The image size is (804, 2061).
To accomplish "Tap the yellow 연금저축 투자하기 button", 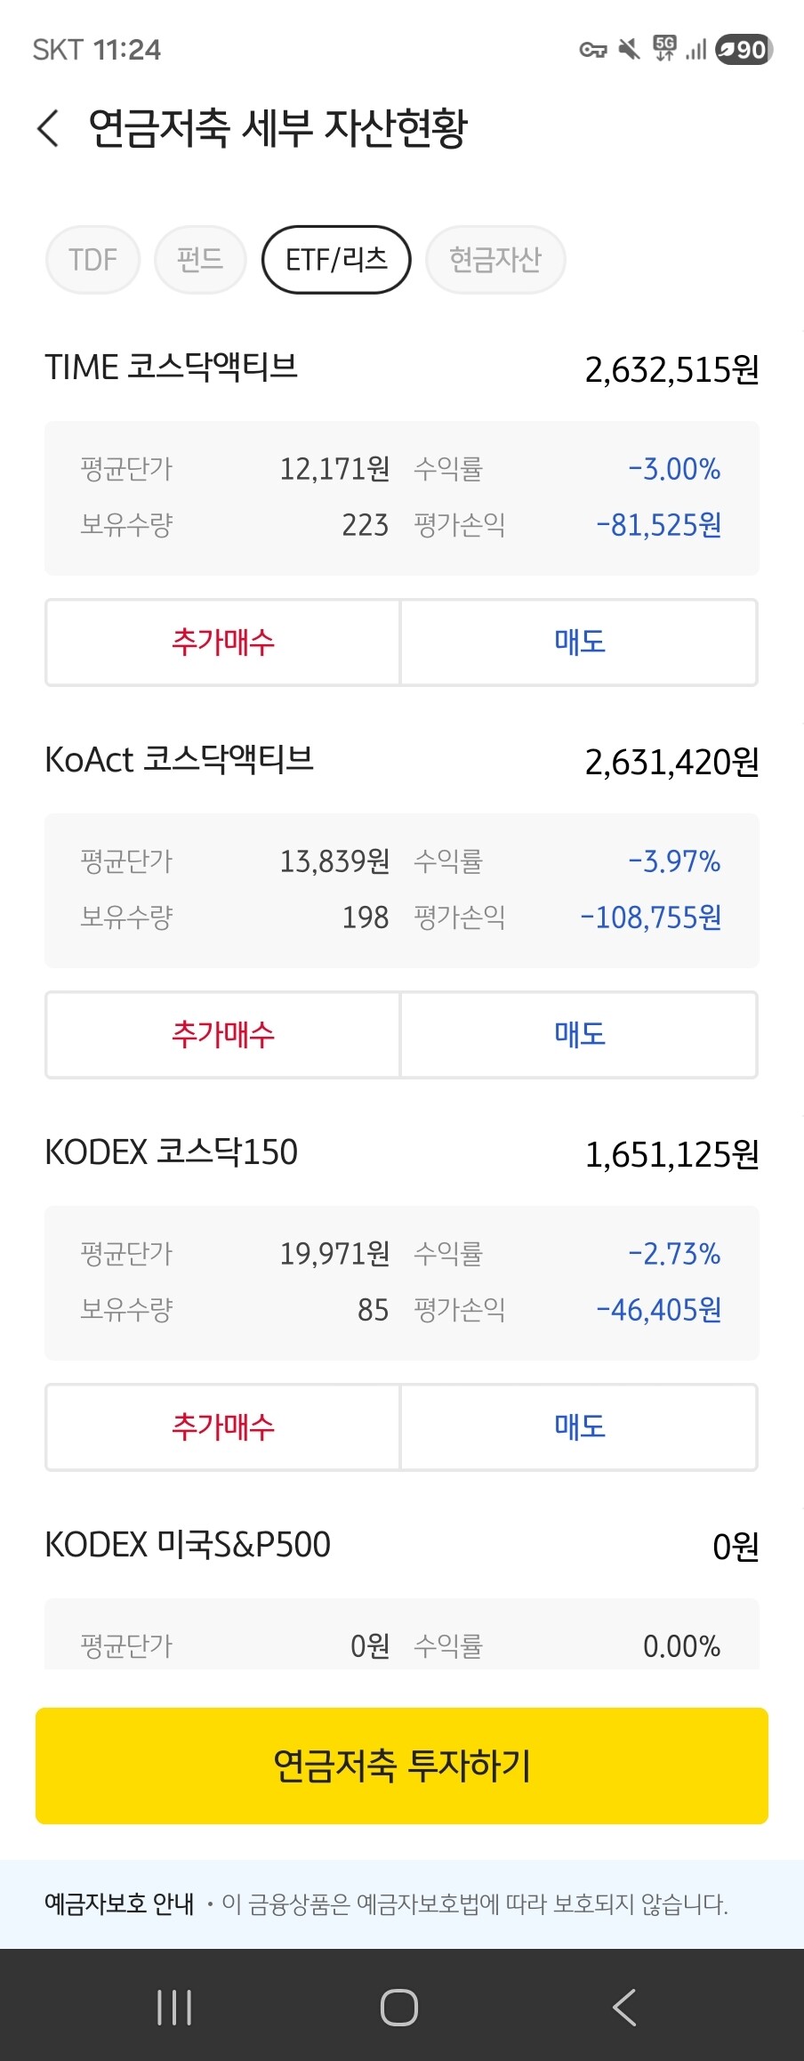I will tap(402, 1766).
